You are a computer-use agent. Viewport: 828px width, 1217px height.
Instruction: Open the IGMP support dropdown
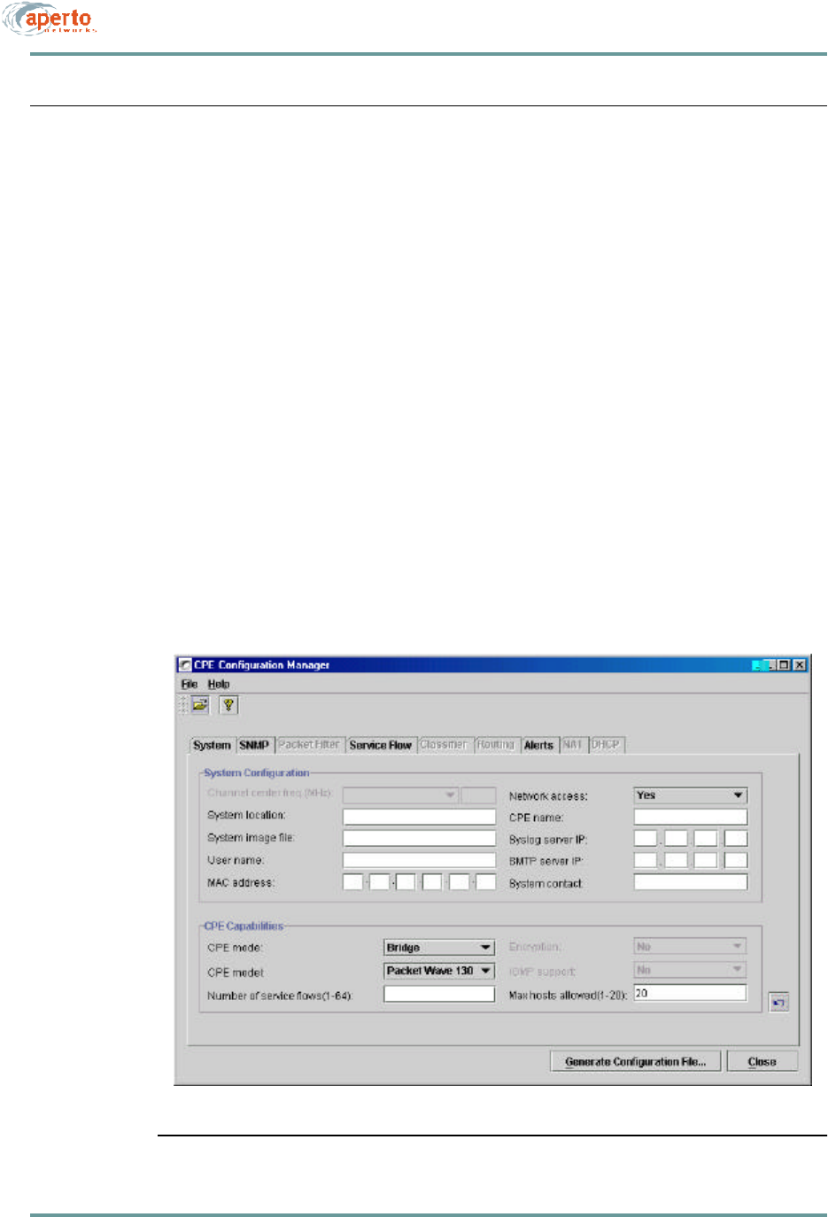691,970
